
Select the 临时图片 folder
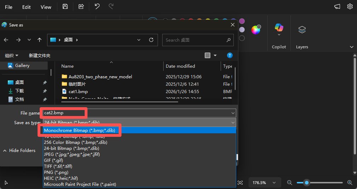77,84
